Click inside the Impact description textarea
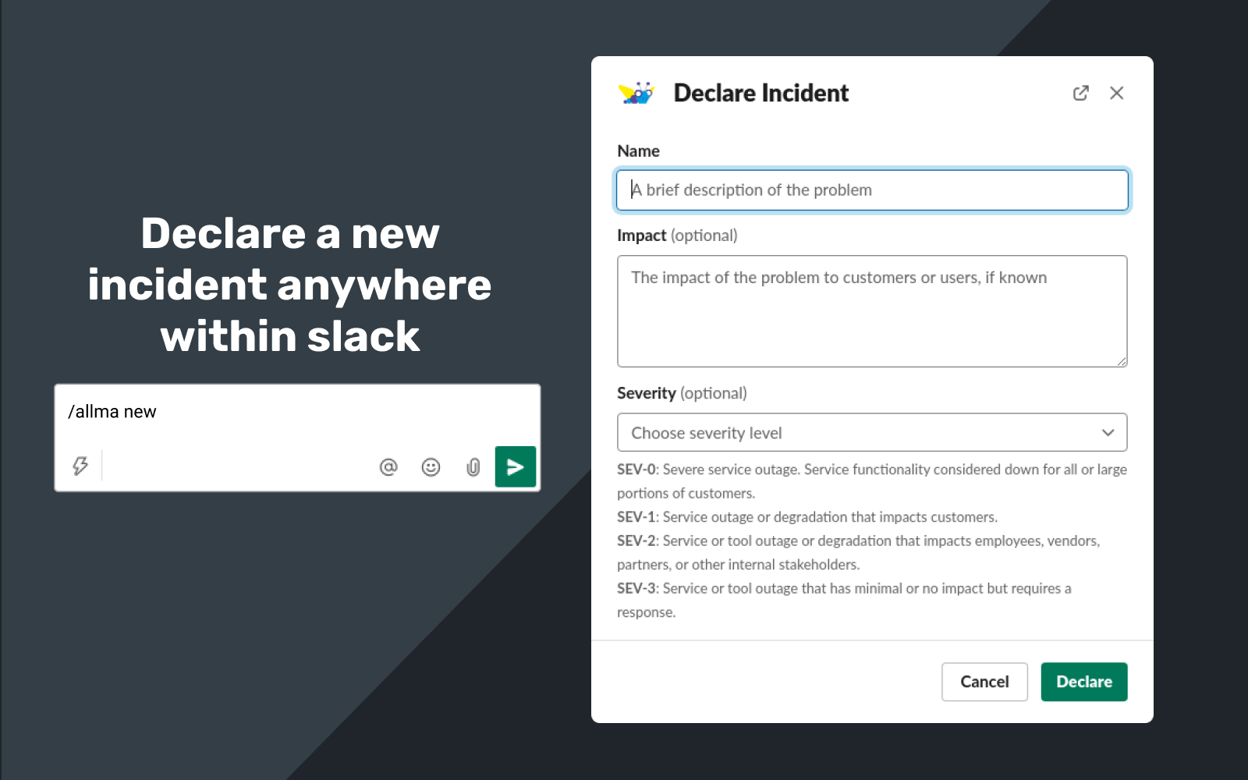The width and height of the screenshot is (1248, 780). (871, 310)
